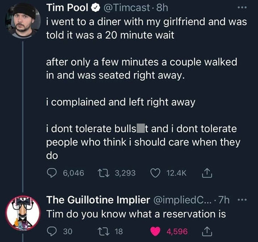
Task: Reply to The Guillotine Implier's tweet
Action: click(x=52, y=231)
